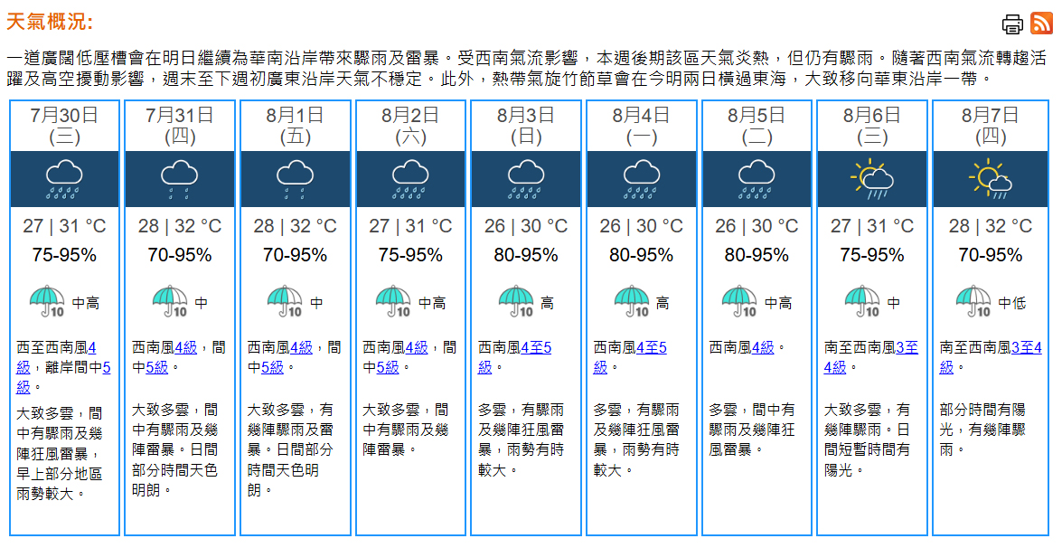This screenshot has height=548, width=1062.
Task: Click the July 30 rain weather icon
Action: tap(64, 178)
